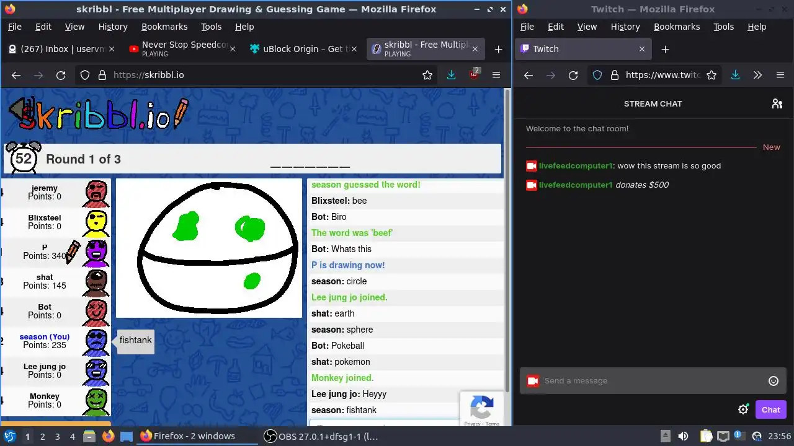Switch to the uBlock Origin tab
This screenshot has width=794, height=446.
pos(304,49)
